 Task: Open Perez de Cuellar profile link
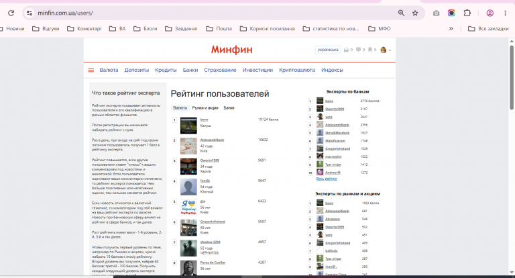tap(213, 262)
